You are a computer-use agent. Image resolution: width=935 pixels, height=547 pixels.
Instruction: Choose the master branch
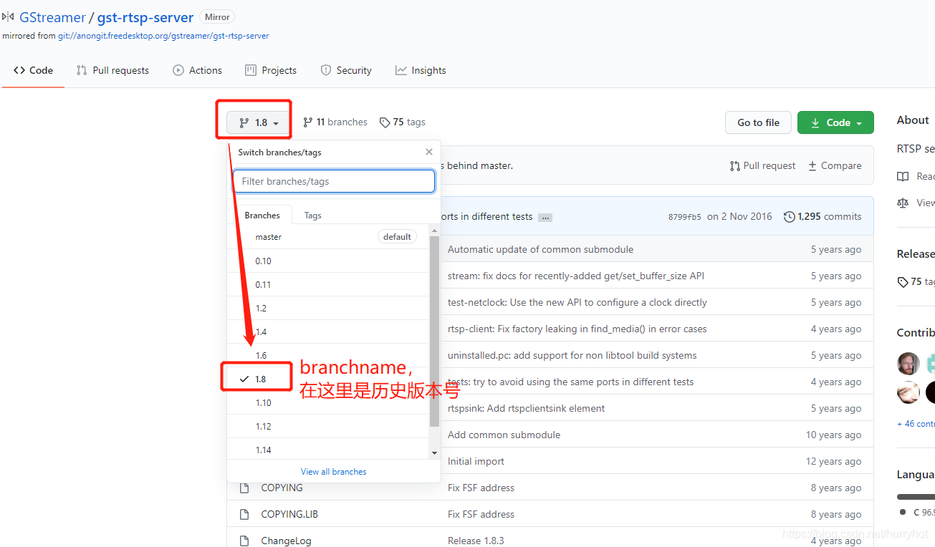click(x=328, y=237)
